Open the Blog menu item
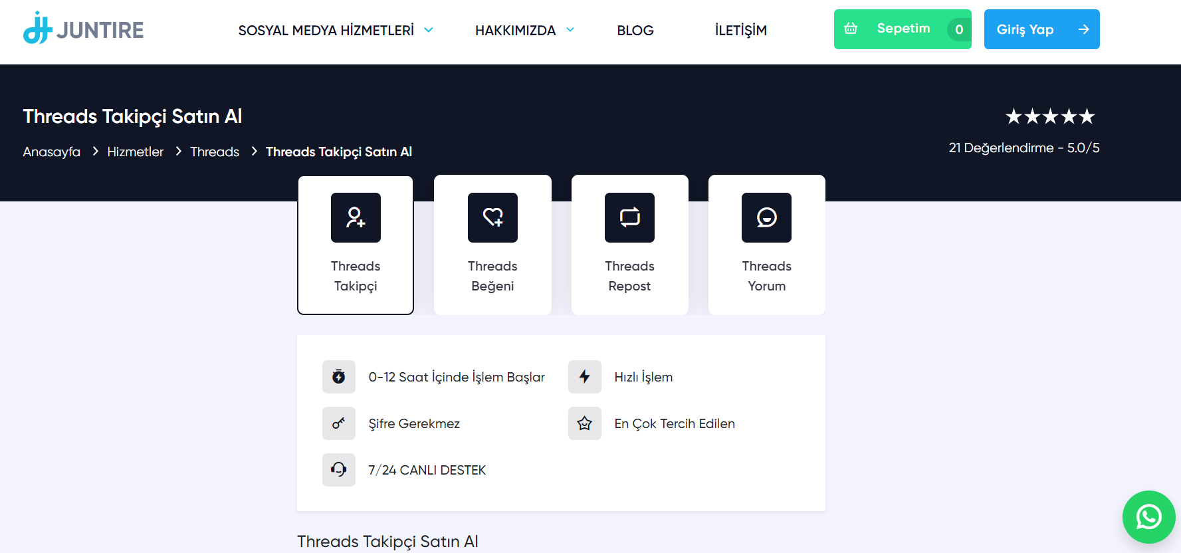This screenshot has width=1181, height=553. coord(635,31)
